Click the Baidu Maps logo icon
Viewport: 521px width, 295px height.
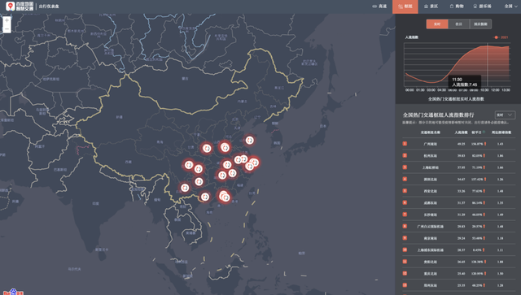pos(11,6)
